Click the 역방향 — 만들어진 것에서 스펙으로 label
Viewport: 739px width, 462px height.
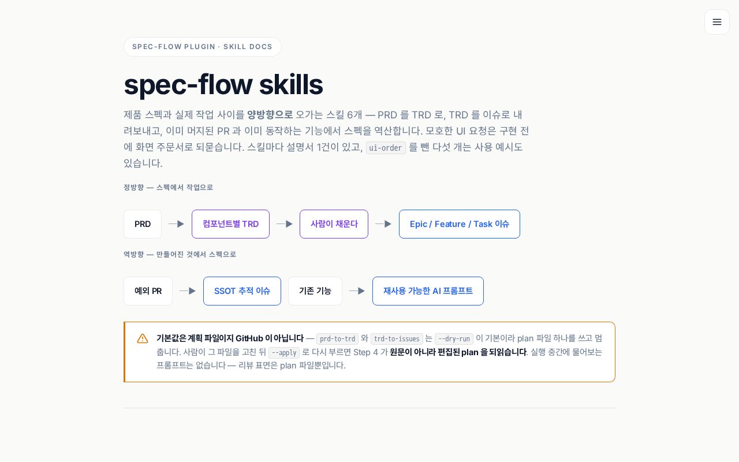click(180, 255)
